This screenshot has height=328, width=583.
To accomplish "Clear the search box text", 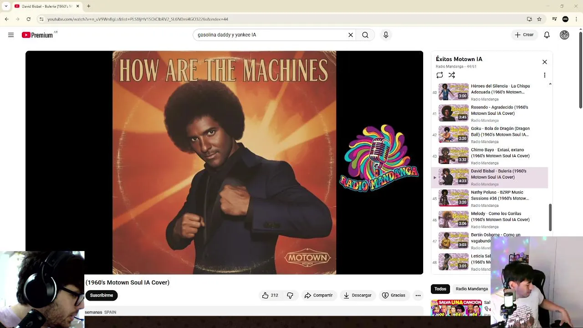I will tap(351, 35).
